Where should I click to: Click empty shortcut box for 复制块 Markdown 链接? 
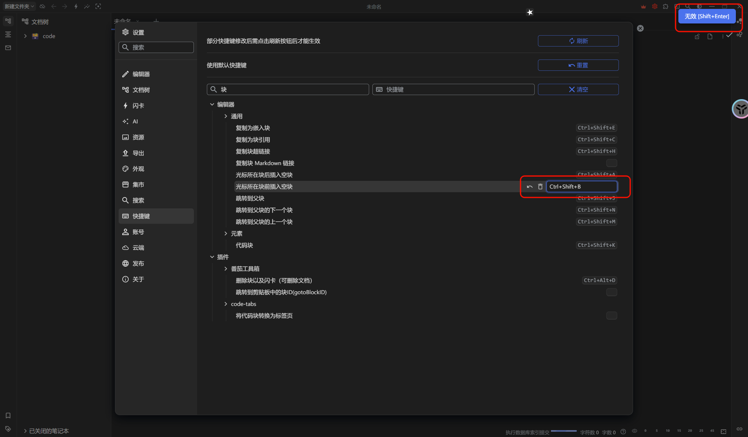tap(612, 163)
